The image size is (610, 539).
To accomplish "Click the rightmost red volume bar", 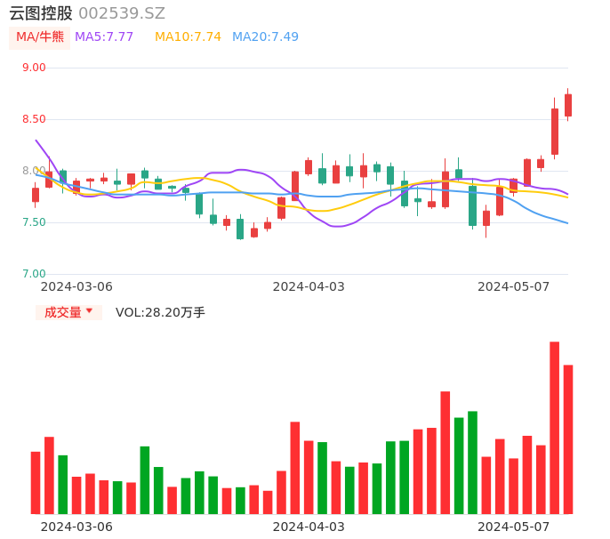I will (568, 438).
